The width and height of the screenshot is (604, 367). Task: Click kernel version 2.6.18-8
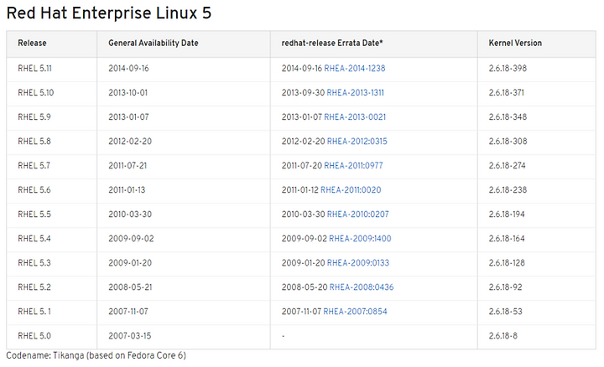(x=503, y=336)
